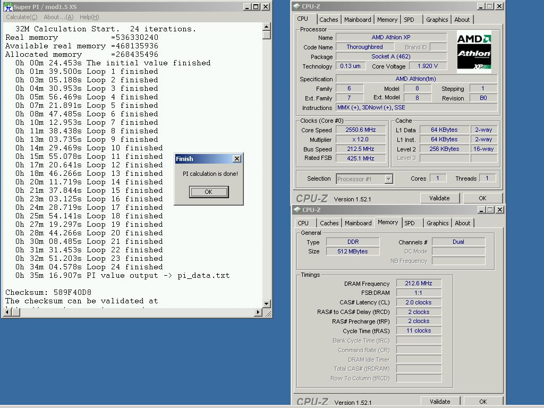Close the top CPU-Z window
This screenshot has width=544, height=408.
coord(499,6)
